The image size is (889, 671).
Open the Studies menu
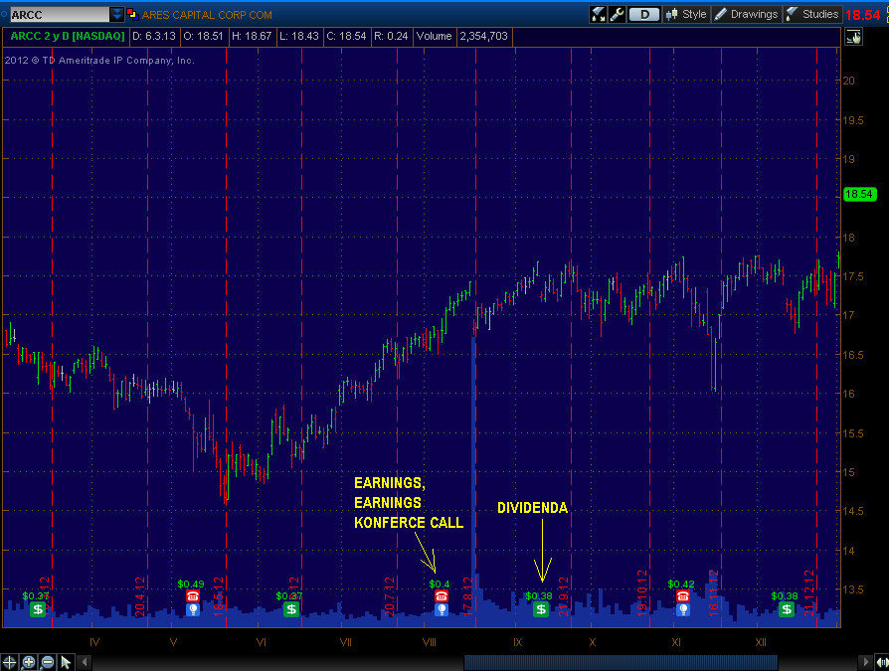click(812, 14)
